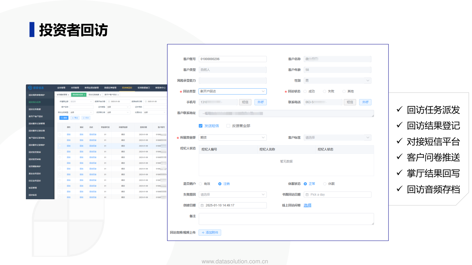Click the 导出 export button

point(75,118)
